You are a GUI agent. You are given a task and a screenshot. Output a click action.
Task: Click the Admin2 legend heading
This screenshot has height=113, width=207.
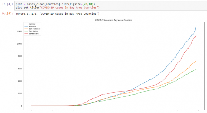pyautogui.click(x=32, y=24)
